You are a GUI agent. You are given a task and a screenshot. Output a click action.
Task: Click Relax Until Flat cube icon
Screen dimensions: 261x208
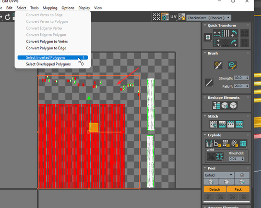click(x=224, y=106)
